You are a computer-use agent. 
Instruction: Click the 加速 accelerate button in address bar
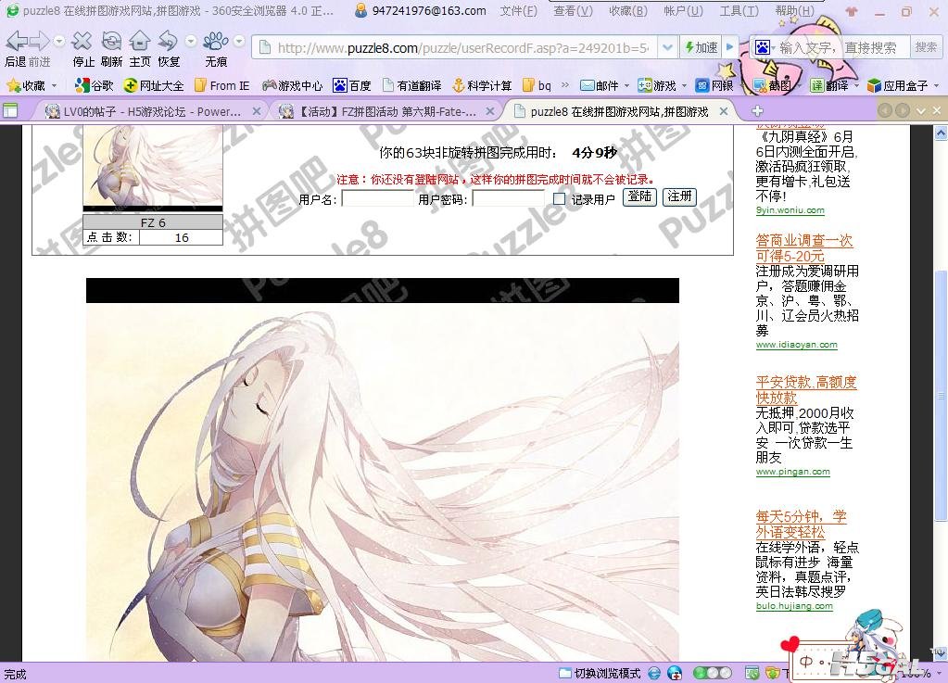click(700, 47)
